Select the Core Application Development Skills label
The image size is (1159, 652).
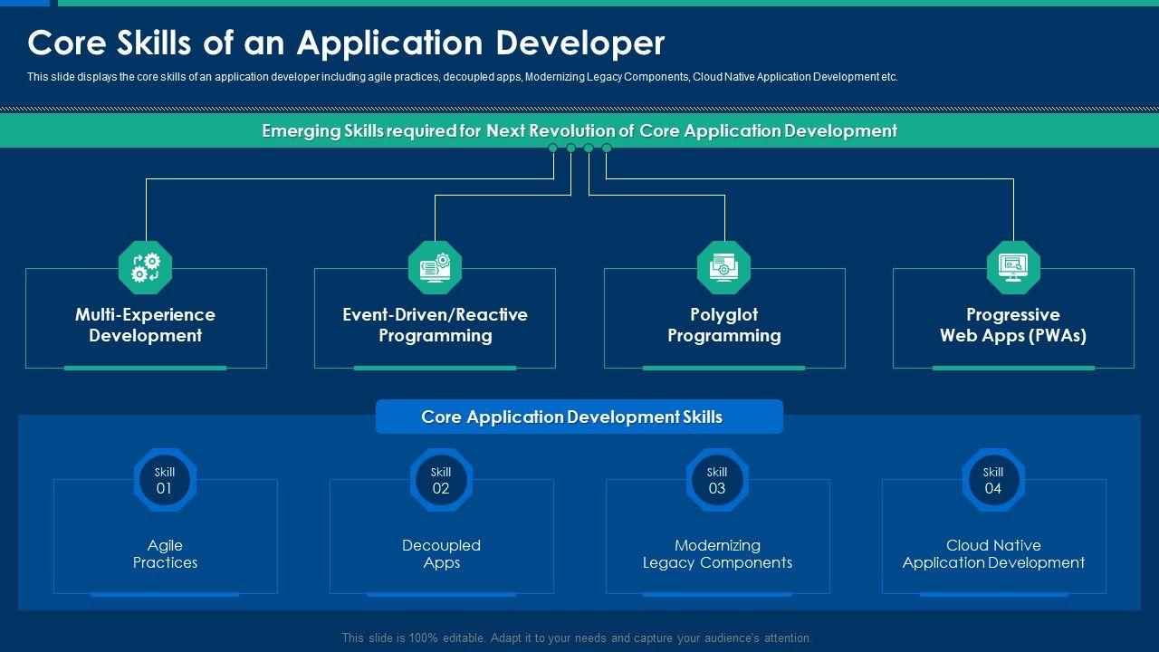pyautogui.click(x=572, y=417)
